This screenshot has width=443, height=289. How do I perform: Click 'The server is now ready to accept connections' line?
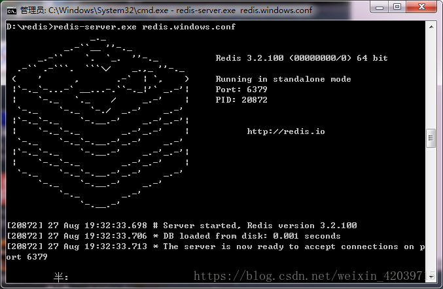tap(215, 246)
